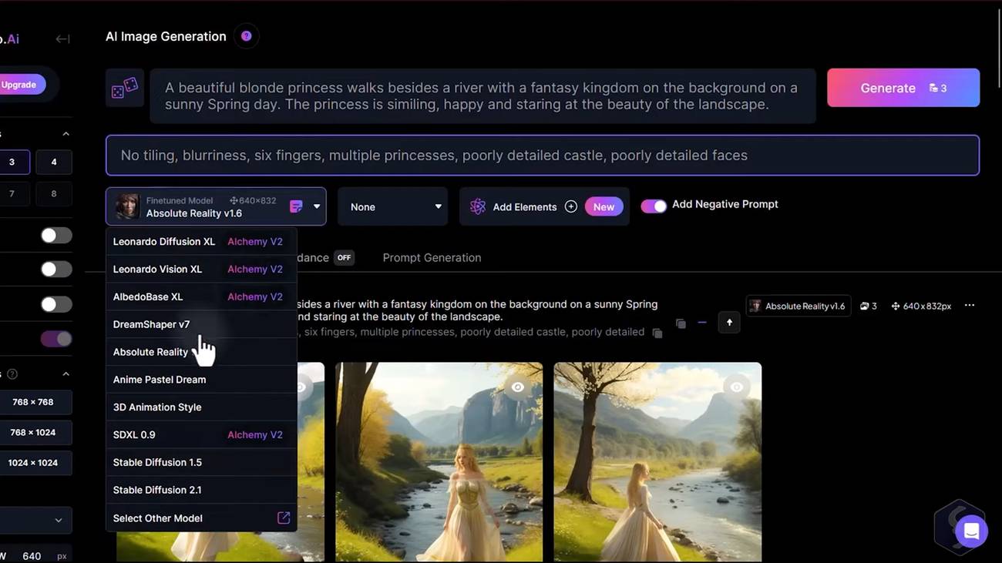The width and height of the screenshot is (1002, 563).
Task: Click external link icon on Select Other Model
Action: [284, 518]
